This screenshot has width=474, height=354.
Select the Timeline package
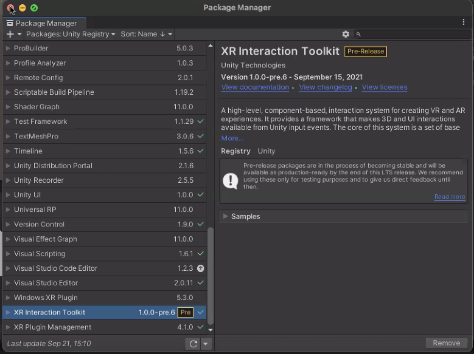pos(105,151)
